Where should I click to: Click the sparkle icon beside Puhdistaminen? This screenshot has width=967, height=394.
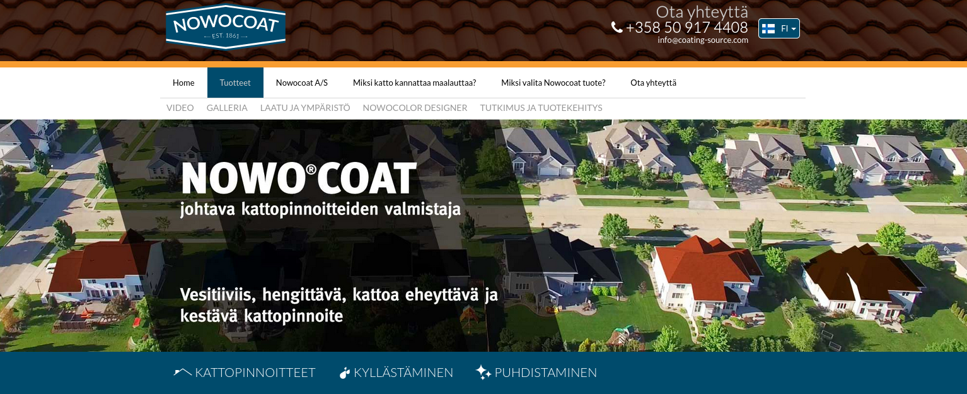pos(483,373)
